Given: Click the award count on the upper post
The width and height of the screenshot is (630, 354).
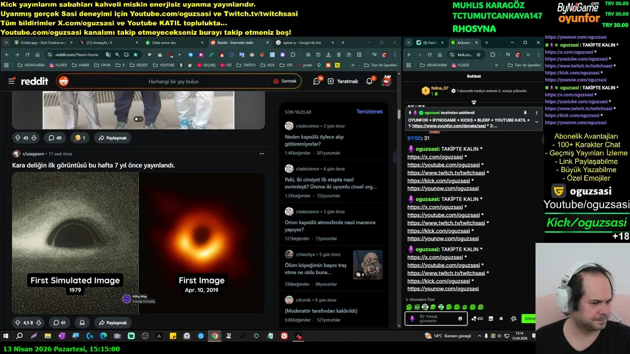Looking at the screenshot, I should [80, 138].
